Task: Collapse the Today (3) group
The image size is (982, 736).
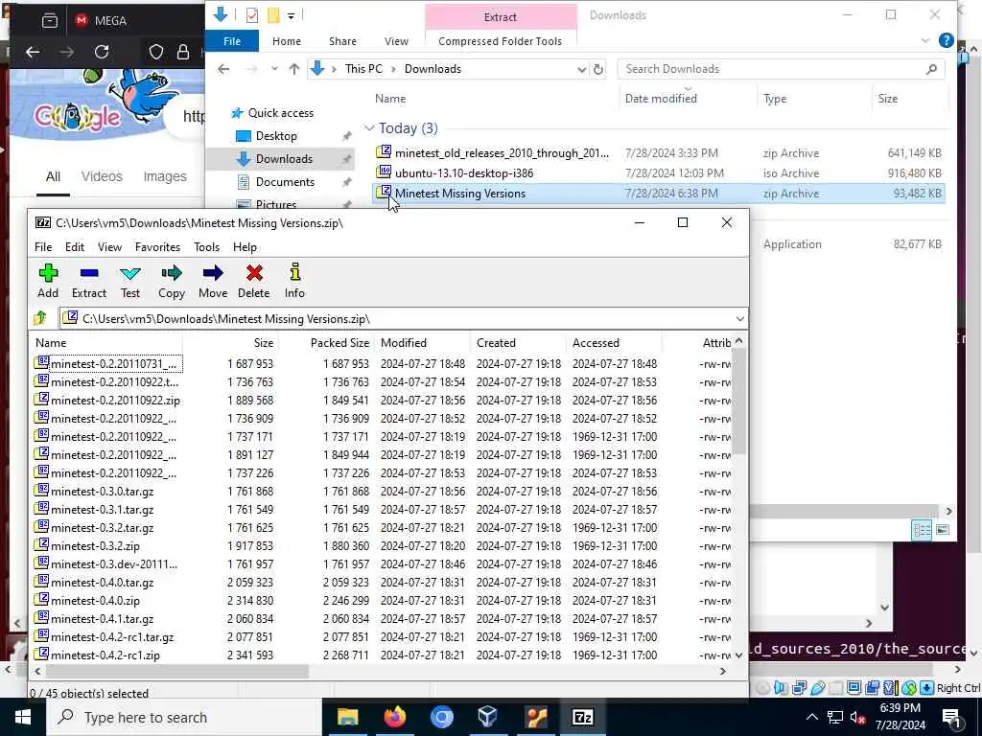Action: (x=369, y=128)
